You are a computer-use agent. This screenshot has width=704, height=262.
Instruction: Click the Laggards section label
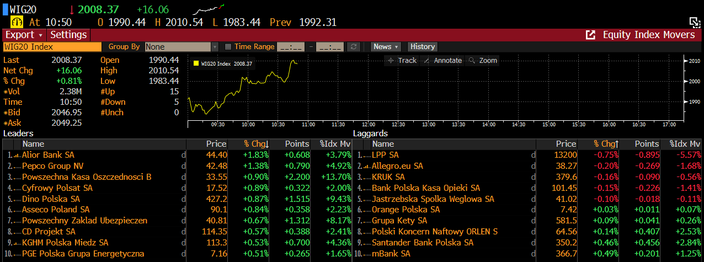tap(370, 133)
